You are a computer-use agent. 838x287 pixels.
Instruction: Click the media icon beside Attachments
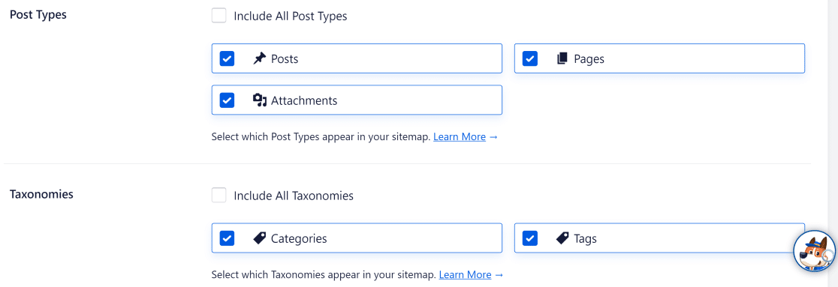click(x=259, y=100)
